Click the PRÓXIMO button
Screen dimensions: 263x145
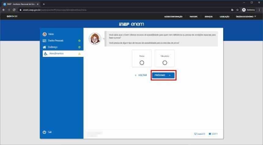163,75
